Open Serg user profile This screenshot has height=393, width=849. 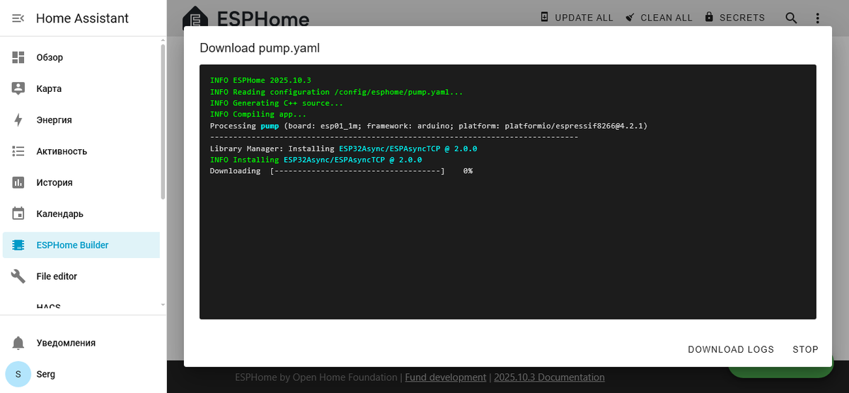[x=81, y=374]
